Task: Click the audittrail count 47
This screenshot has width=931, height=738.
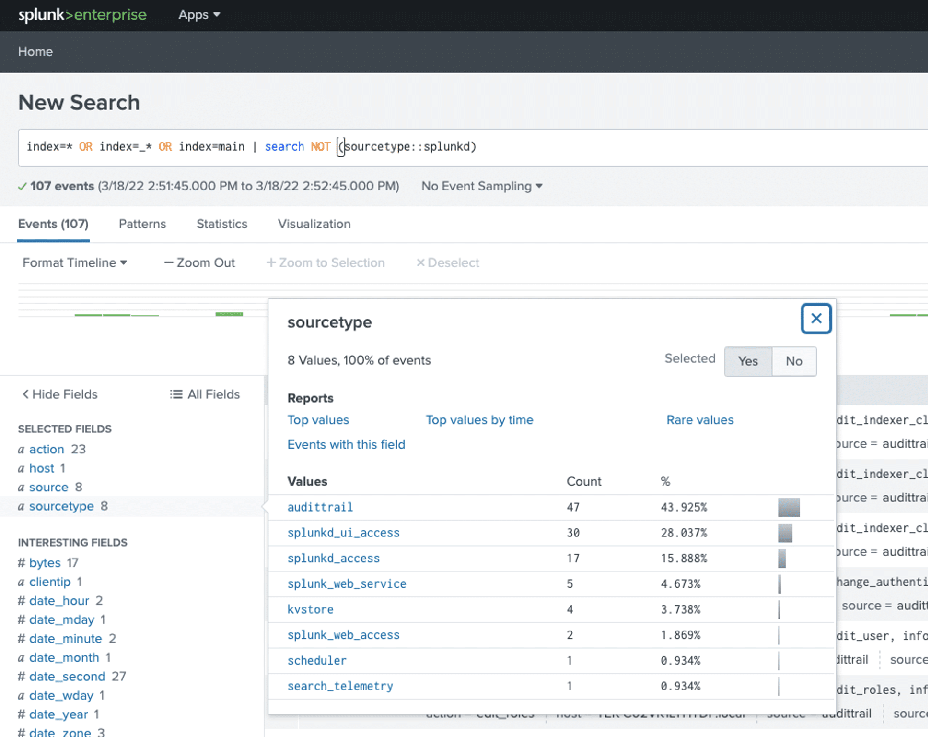Action: coord(573,507)
